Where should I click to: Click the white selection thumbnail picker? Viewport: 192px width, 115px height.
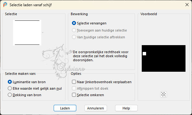click(x=27, y=32)
